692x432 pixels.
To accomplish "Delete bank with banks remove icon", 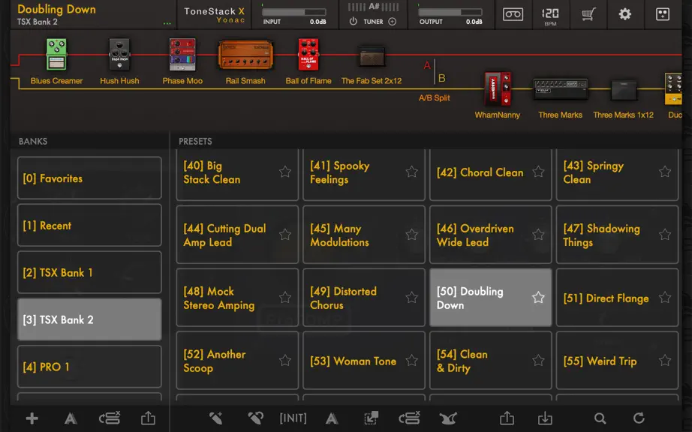I will tap(110, 418).
